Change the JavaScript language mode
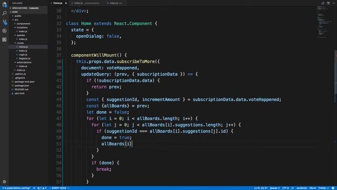The image size is (337, 190). pyautogui.click(x=302, y=188)
